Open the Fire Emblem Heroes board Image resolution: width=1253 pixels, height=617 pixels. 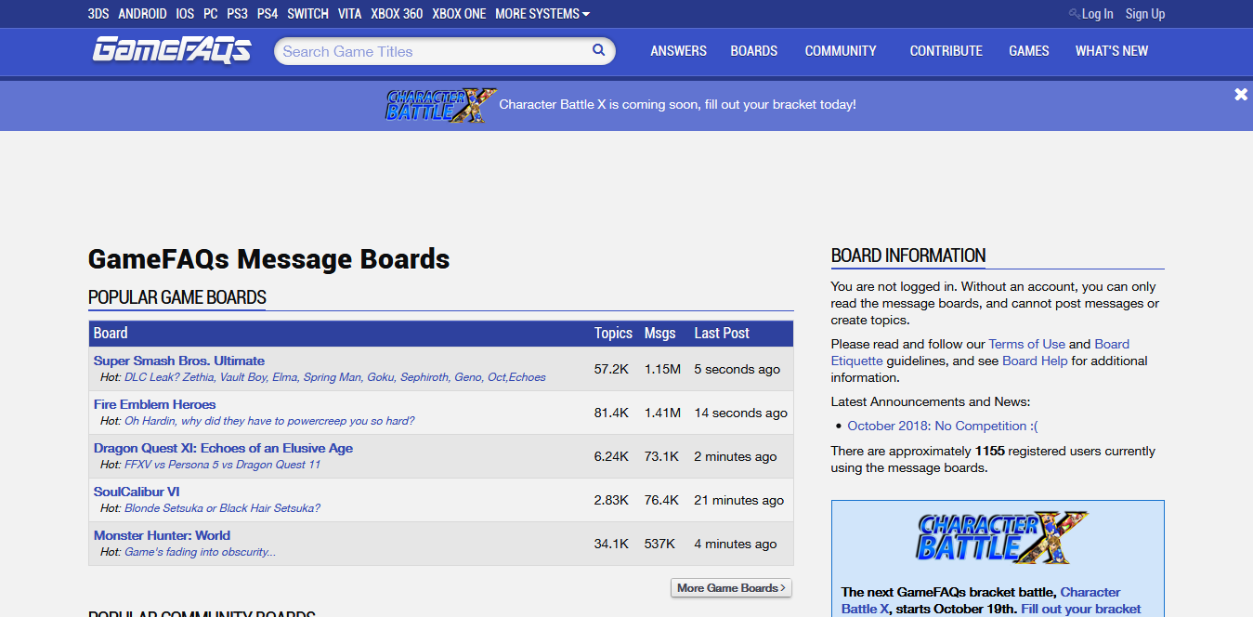[155, 404]
